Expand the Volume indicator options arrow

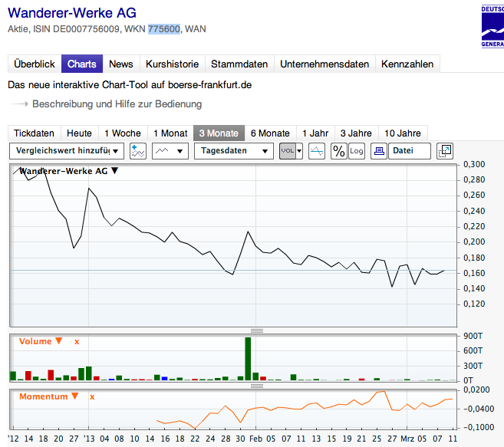pyautogui.click(x=59, y=341)
